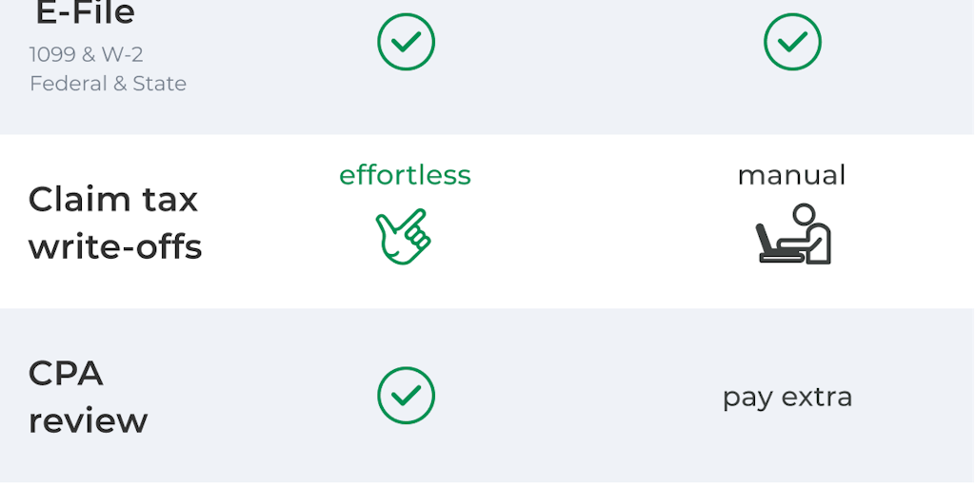Viewport: 975px width, 487px height.
Task: Click the 'CPA' heading word
Action: click(66, 374)
